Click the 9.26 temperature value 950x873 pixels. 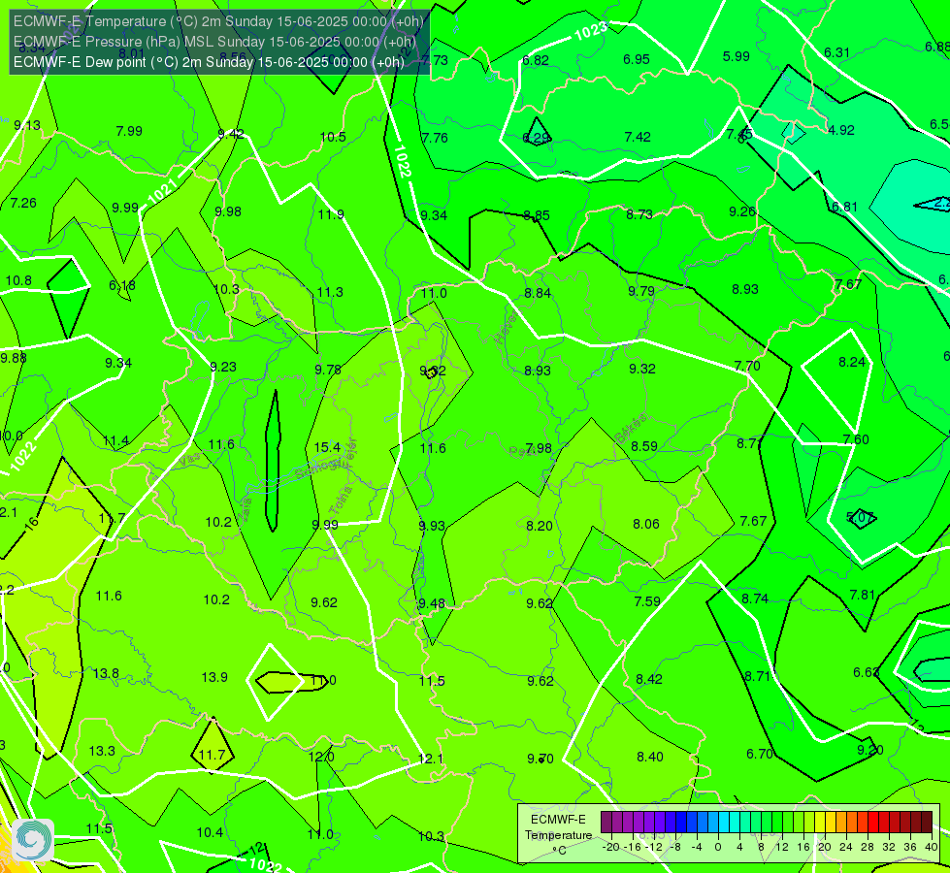coord(742,211)
